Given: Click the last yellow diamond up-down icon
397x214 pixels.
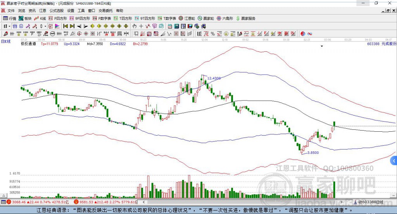Looking at the screenshot, I should tap(126, 26).
